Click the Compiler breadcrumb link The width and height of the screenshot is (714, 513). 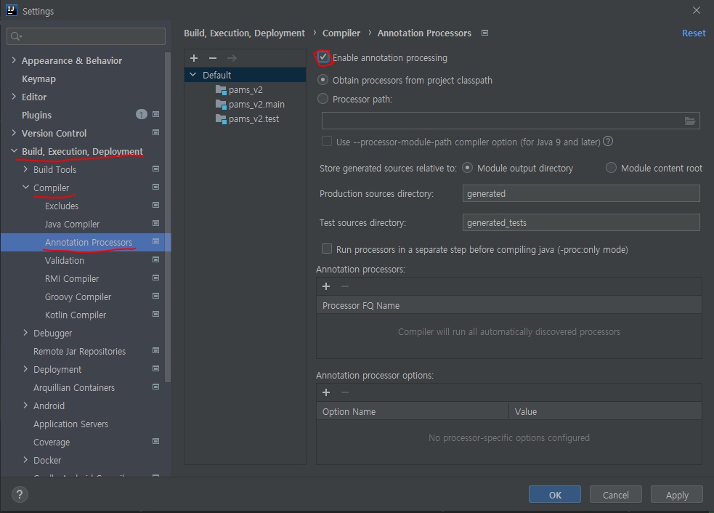[x=341, y=33]
